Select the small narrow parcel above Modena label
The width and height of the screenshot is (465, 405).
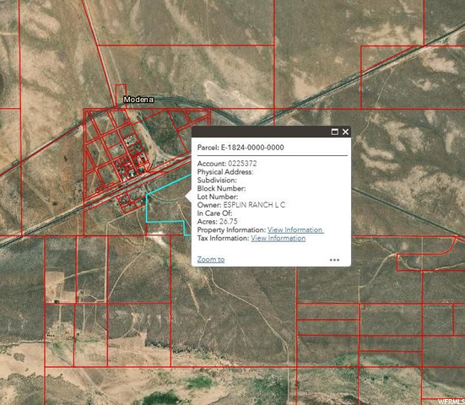[x=121, y=95]
